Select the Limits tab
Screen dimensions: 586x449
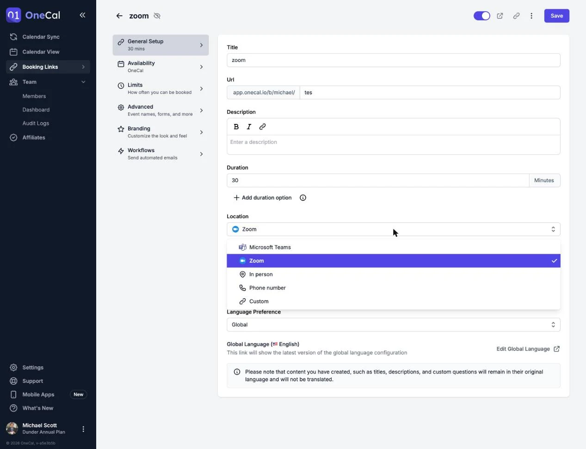pyautogui.click(x=160, y=88)
